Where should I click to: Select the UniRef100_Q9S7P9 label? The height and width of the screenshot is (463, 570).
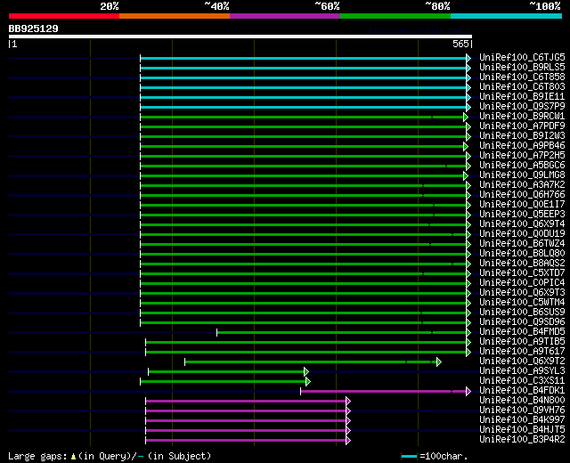tap(522, 107)
